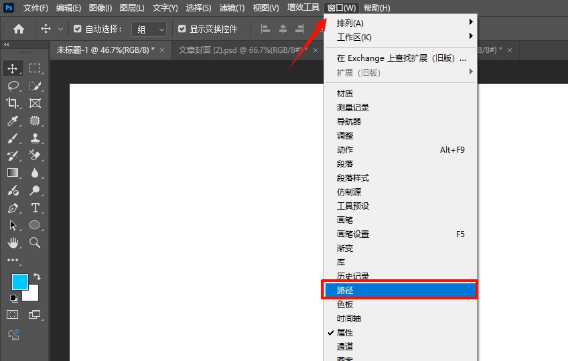The height and width of the screenshot is (361, 568).
Task: Expand the 扩展 (旧版) submenu
Action: point(401,72)
